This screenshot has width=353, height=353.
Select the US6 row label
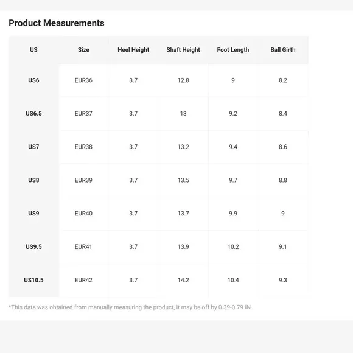33,80
